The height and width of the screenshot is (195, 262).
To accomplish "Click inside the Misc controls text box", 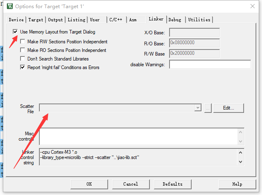I will coord(139,137).
